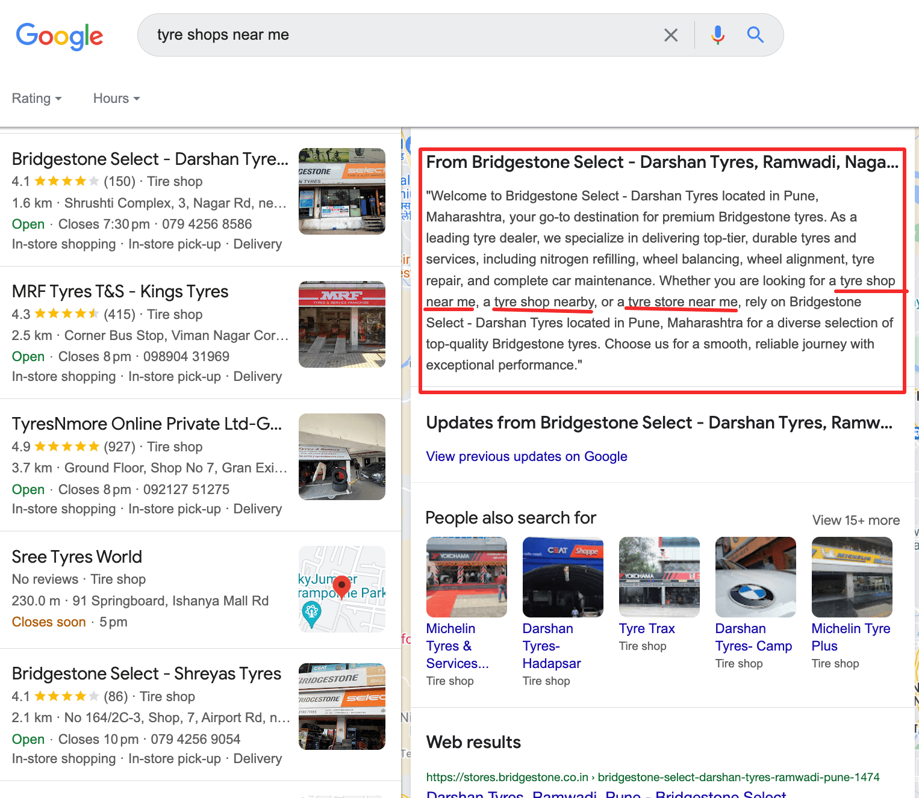This screenshot has width=919, height=798.
Task: Click the MRF Tyres storefront photo
Action: tap(342, 324)
